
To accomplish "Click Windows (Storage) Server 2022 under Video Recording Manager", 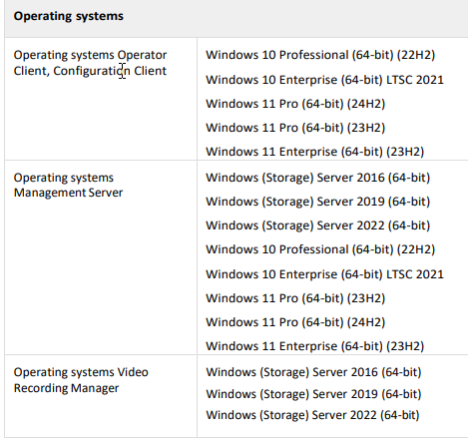I will 312,415.
